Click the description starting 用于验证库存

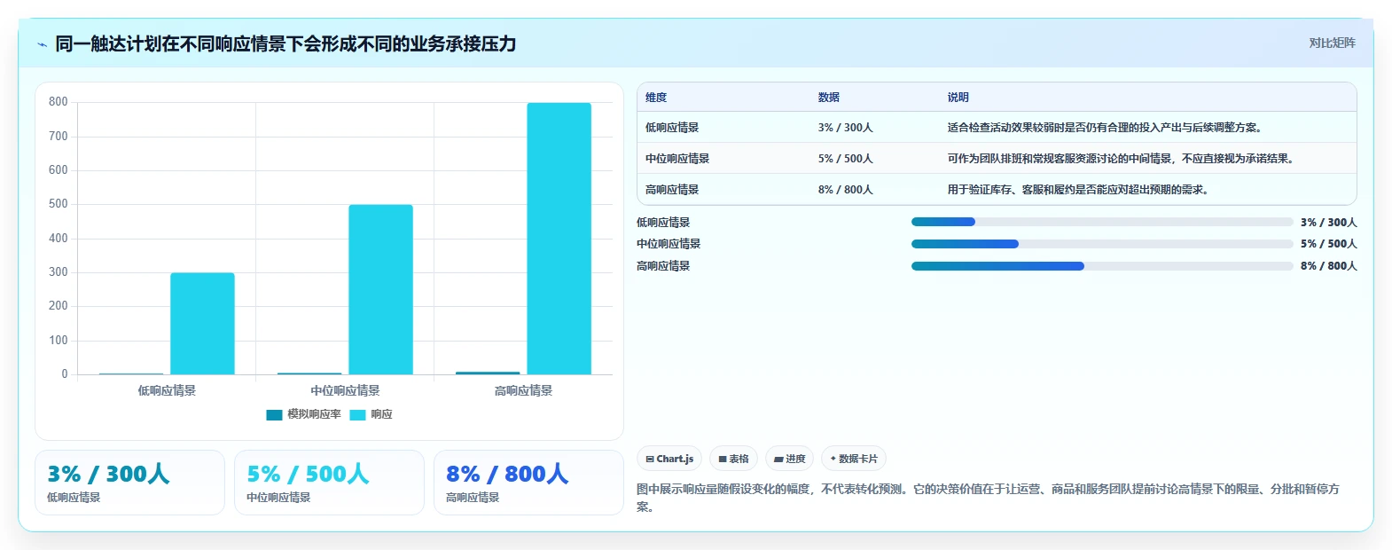click(x=1079, y=190)
